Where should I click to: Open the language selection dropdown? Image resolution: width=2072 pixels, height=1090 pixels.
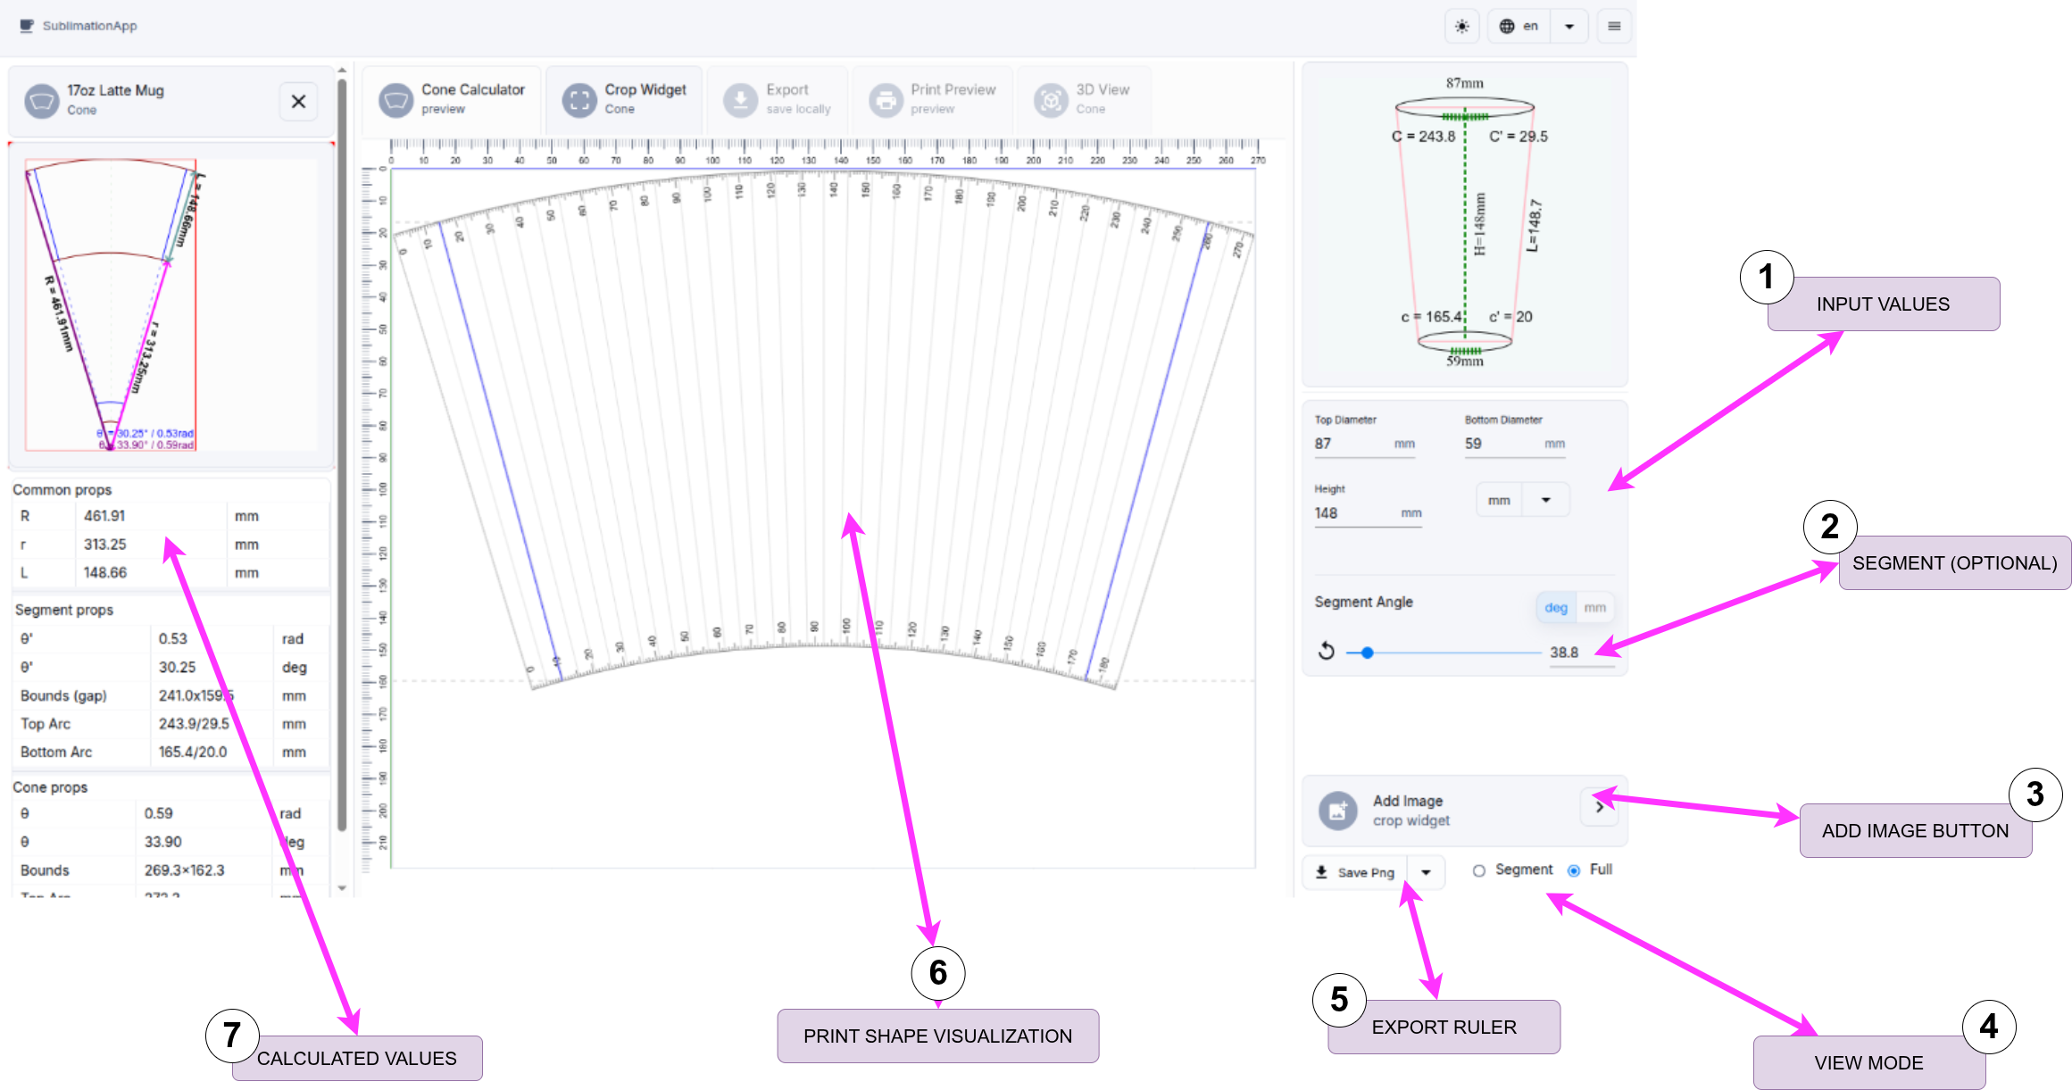coord(1569,26)
